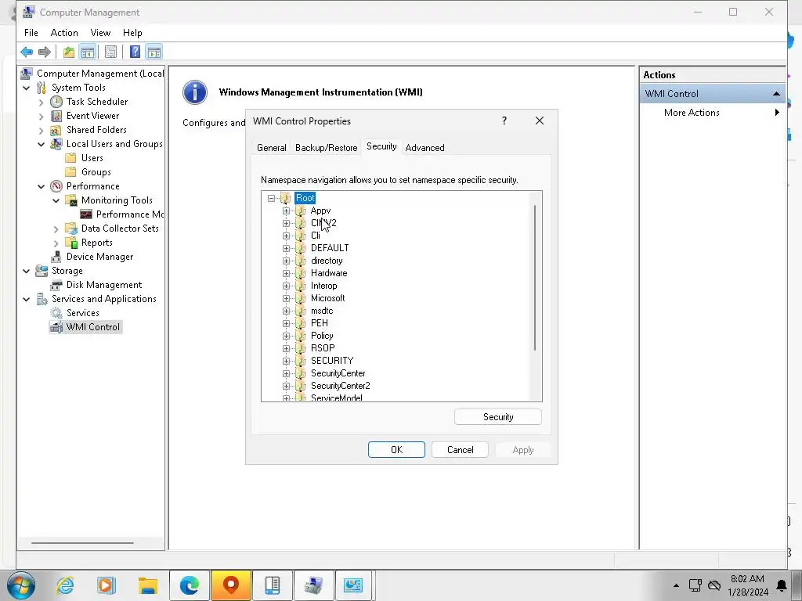The image size is (802, 601).
Task: Select the Groups folder in tree
Action: pos(96,172)
